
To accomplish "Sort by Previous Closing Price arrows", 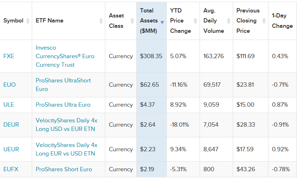I will tap(264, 21).
